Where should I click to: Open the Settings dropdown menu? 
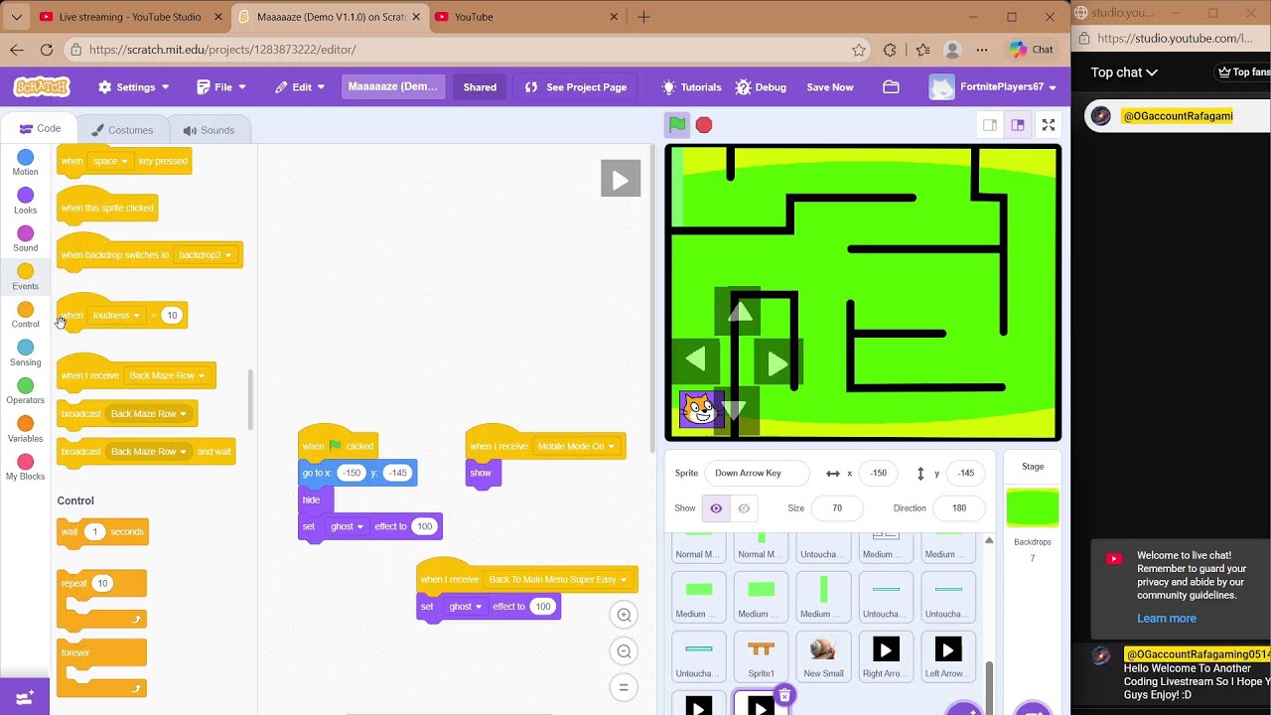pyautogui.click(x=134, y=87)
